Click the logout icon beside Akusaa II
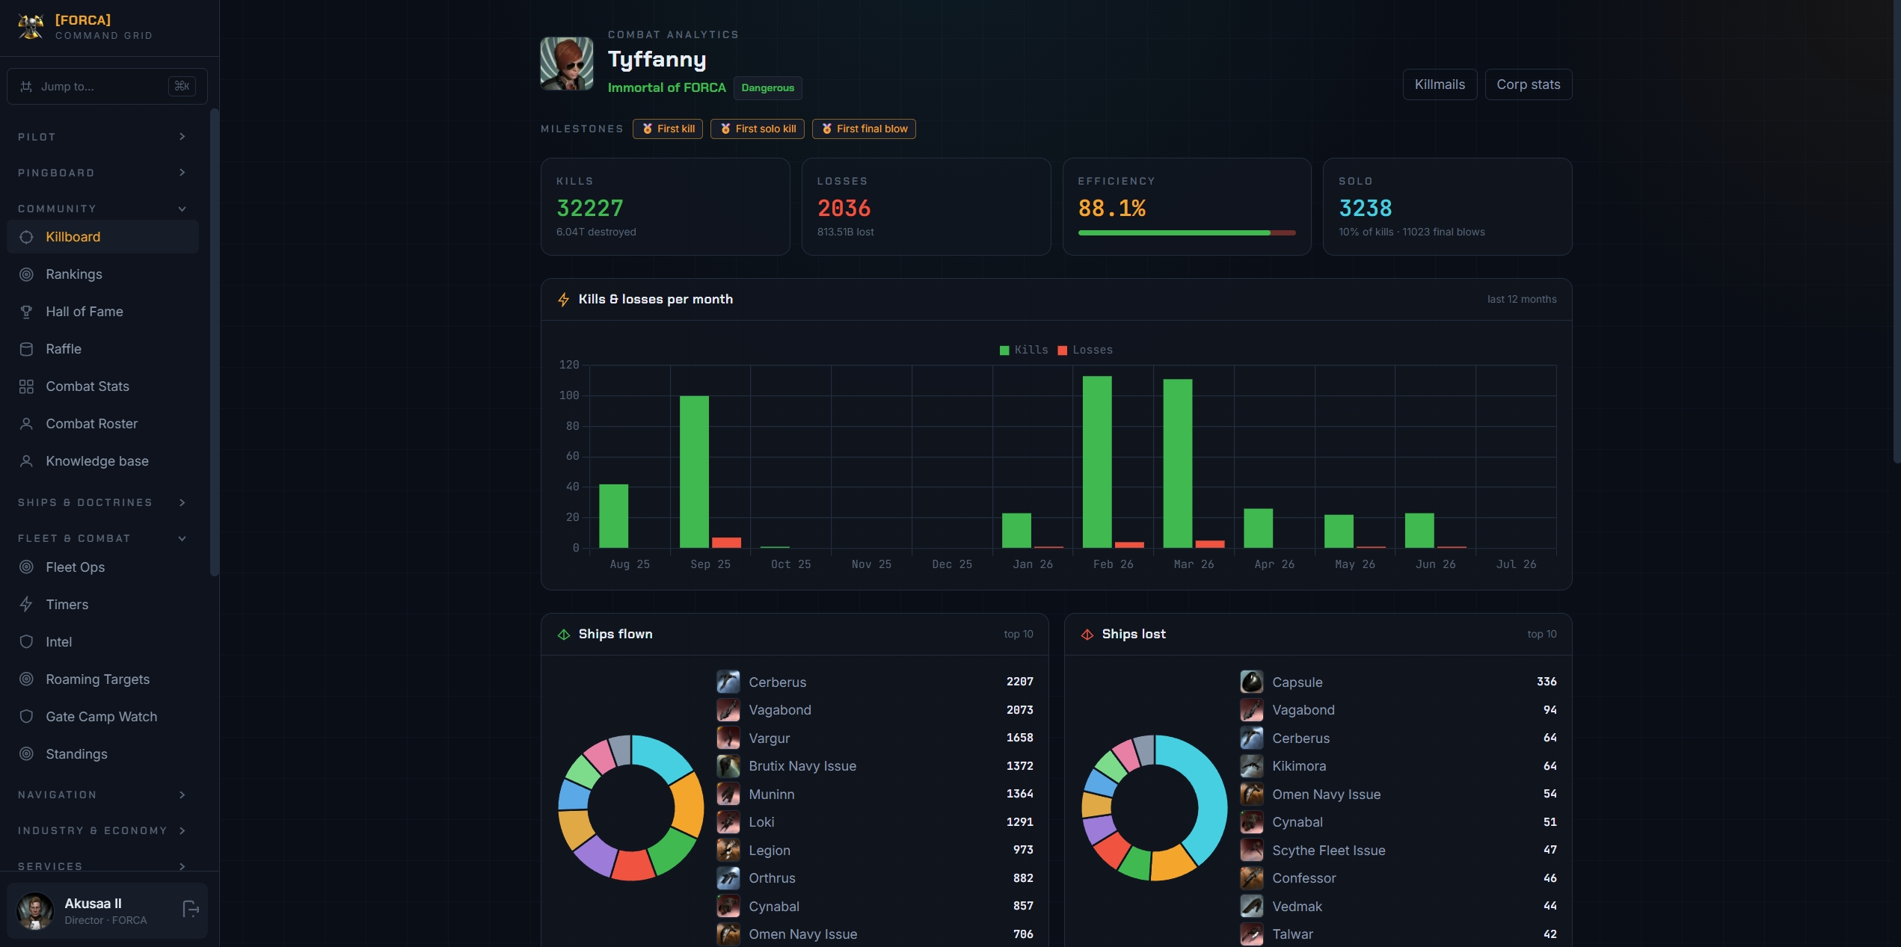This screenshot has width=1901, height=947. [x=191, y=910]
